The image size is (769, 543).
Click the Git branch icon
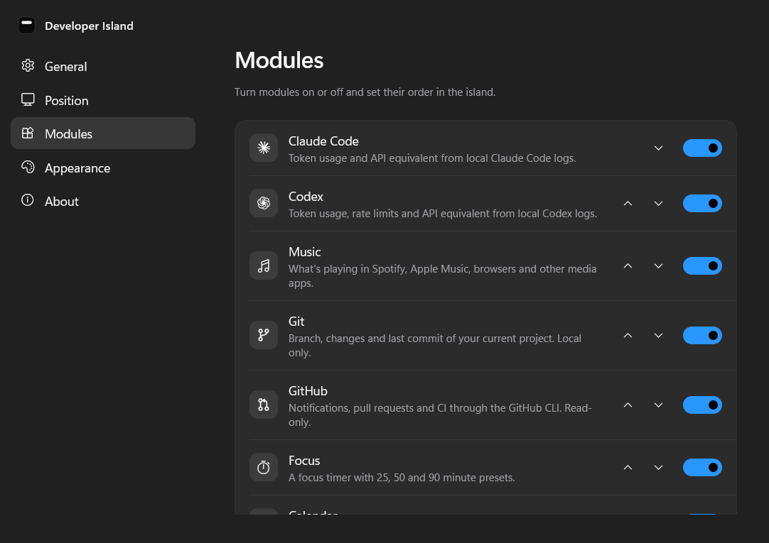click(264, 336)
